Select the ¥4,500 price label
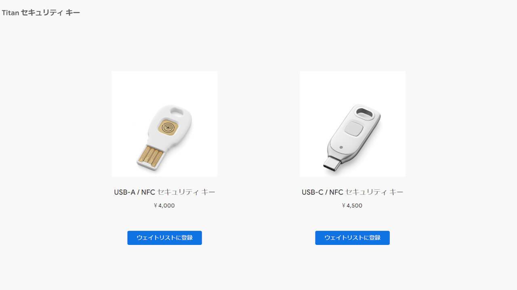Screen dimensions: 517x290 [352, 205]
